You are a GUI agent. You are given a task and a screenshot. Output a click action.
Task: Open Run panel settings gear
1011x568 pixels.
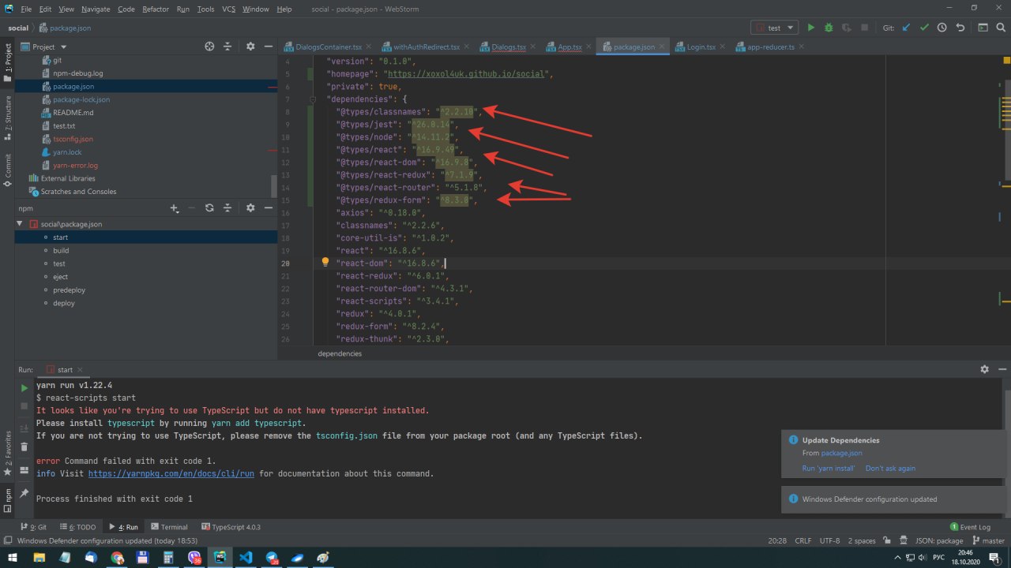pyautogui.click(x=984, y=369)
